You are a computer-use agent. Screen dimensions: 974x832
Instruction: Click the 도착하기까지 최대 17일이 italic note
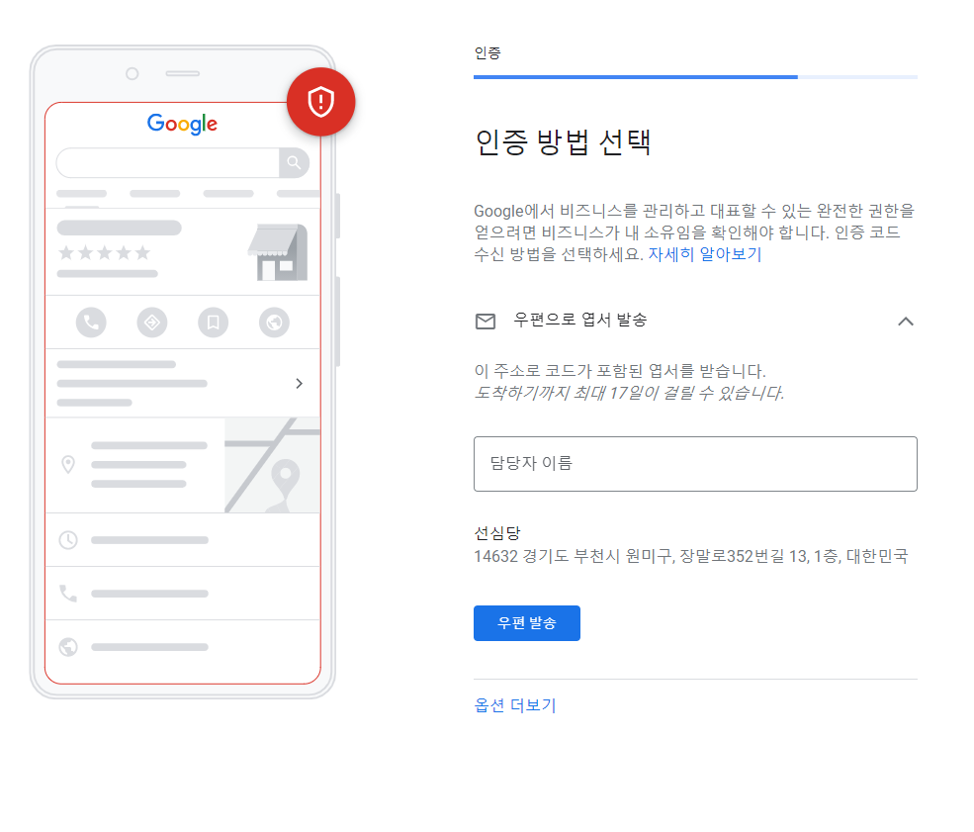point(629,393)
